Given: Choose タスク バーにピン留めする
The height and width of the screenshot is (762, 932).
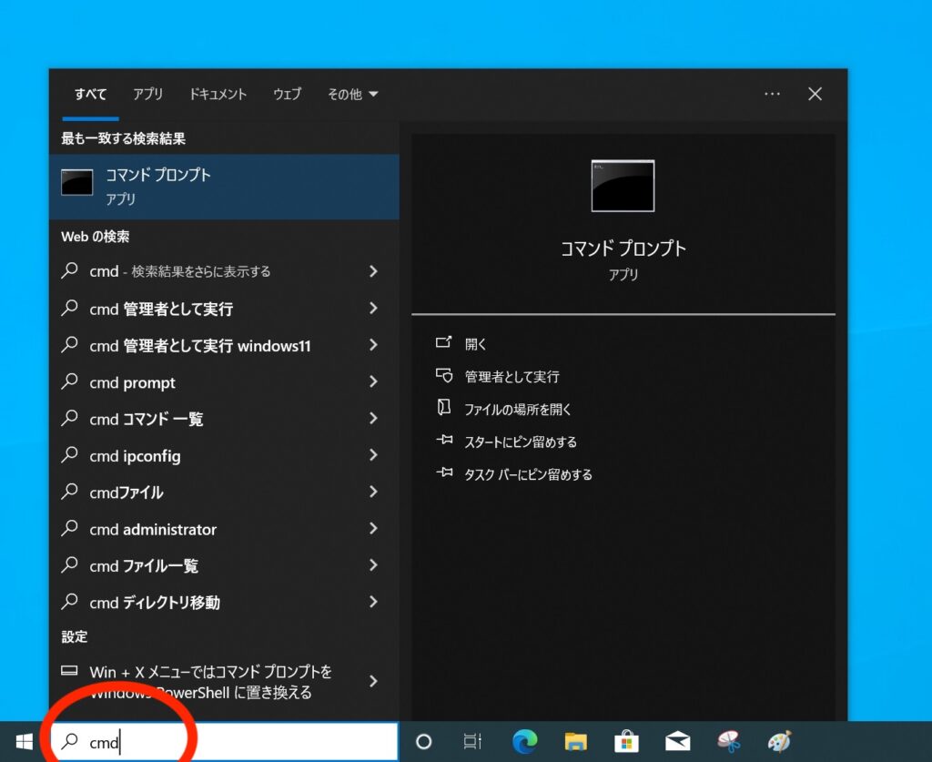Looking at the screenshot, I should pos(528,474).
